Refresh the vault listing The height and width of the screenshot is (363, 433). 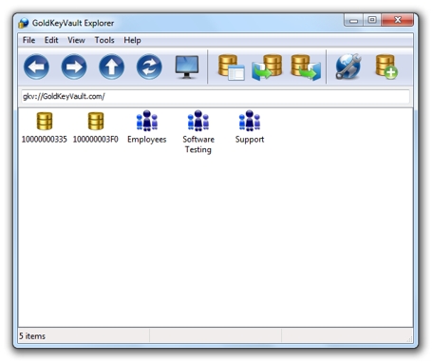149,67
